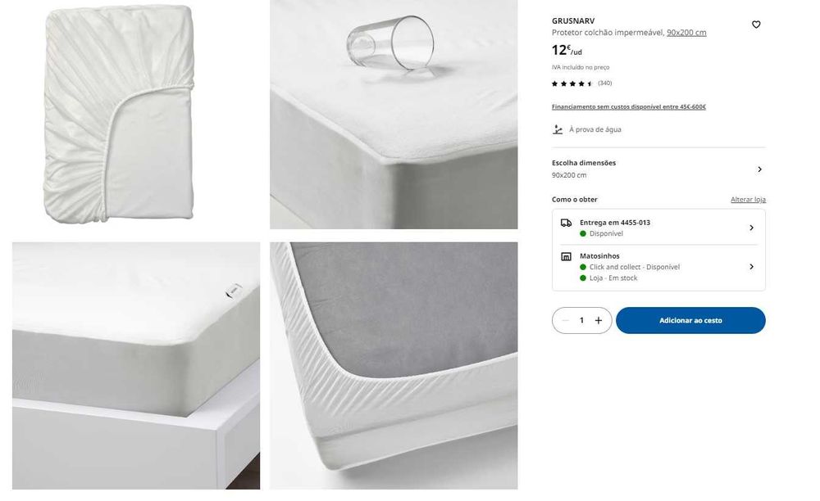
Task: Open Financiamento sem custos link
Action: pos(629,106)
